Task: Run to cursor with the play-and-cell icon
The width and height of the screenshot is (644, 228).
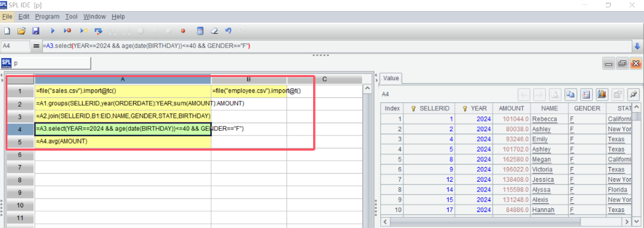Action: pyautogui.click(x=84, y=31)
